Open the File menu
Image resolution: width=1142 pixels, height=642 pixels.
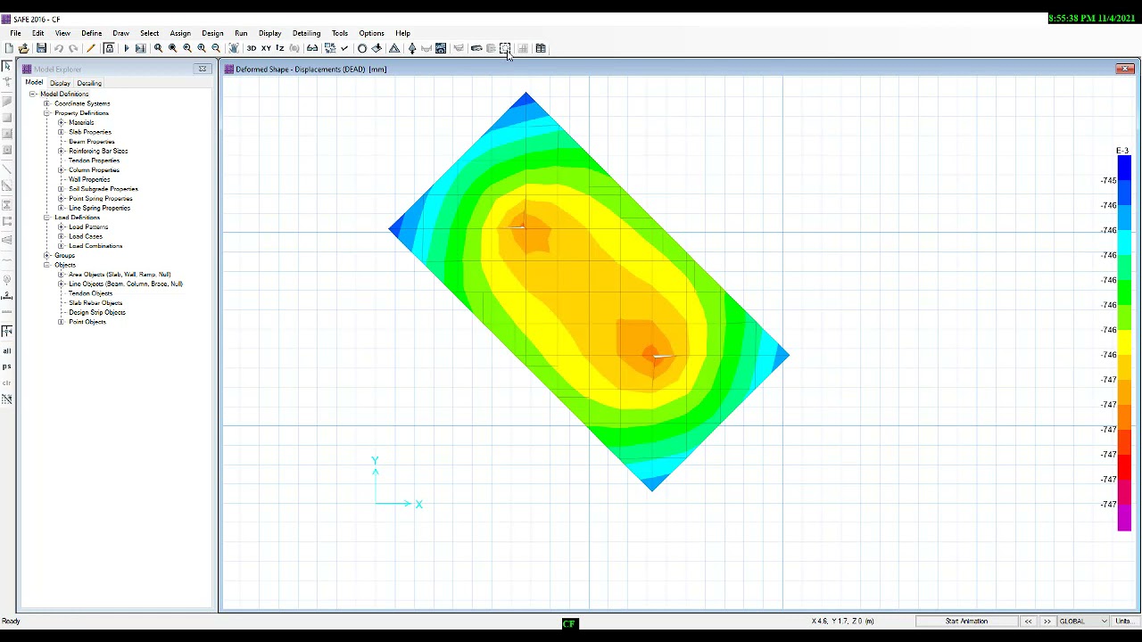(x=15, y=33)
